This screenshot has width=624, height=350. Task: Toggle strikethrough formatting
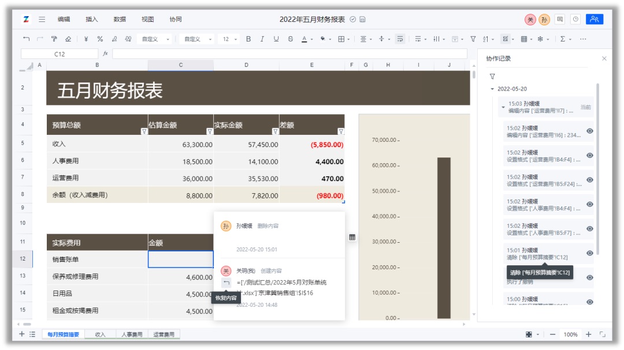click(x=291, y=39)
